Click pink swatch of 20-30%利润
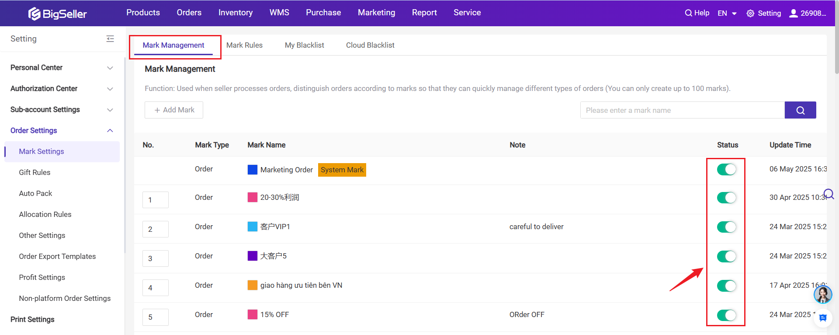 (x=253, y=197)
